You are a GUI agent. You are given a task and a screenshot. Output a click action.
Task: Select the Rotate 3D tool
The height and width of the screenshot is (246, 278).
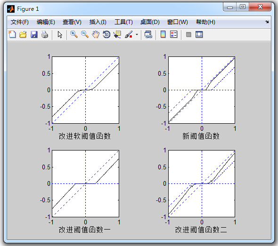coord(106,34)
